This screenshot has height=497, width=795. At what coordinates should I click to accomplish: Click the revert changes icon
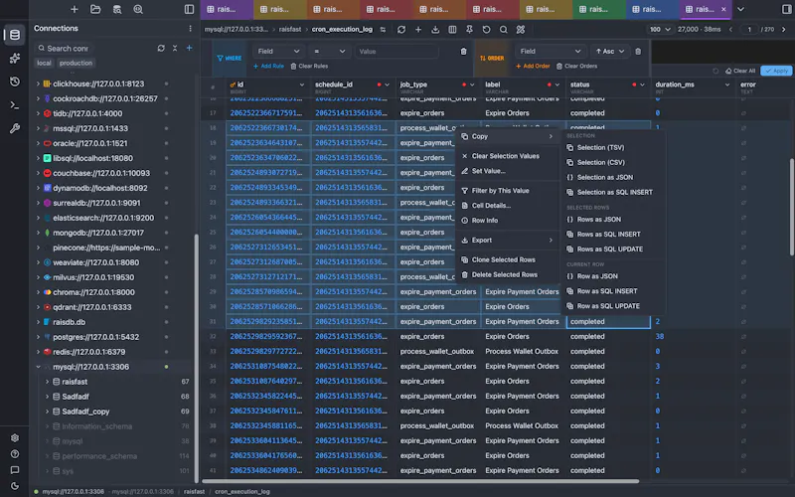click(486, 30)
